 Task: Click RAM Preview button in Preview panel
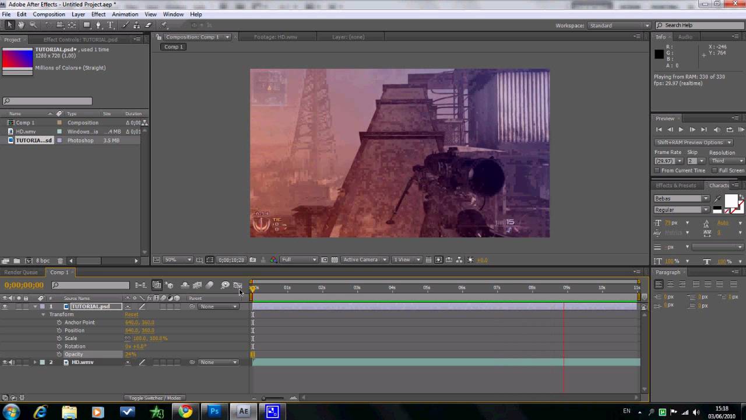coord(741,129)
